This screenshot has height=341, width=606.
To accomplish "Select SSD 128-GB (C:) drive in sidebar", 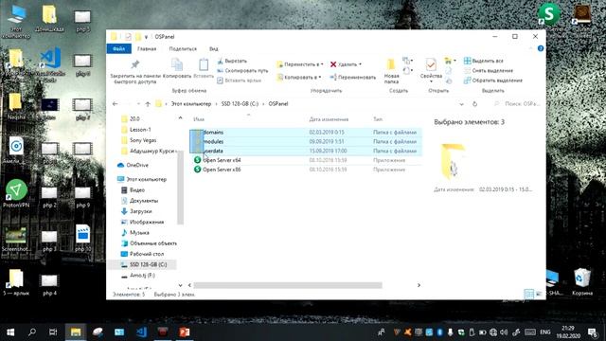I will click(x=148, y=264).
